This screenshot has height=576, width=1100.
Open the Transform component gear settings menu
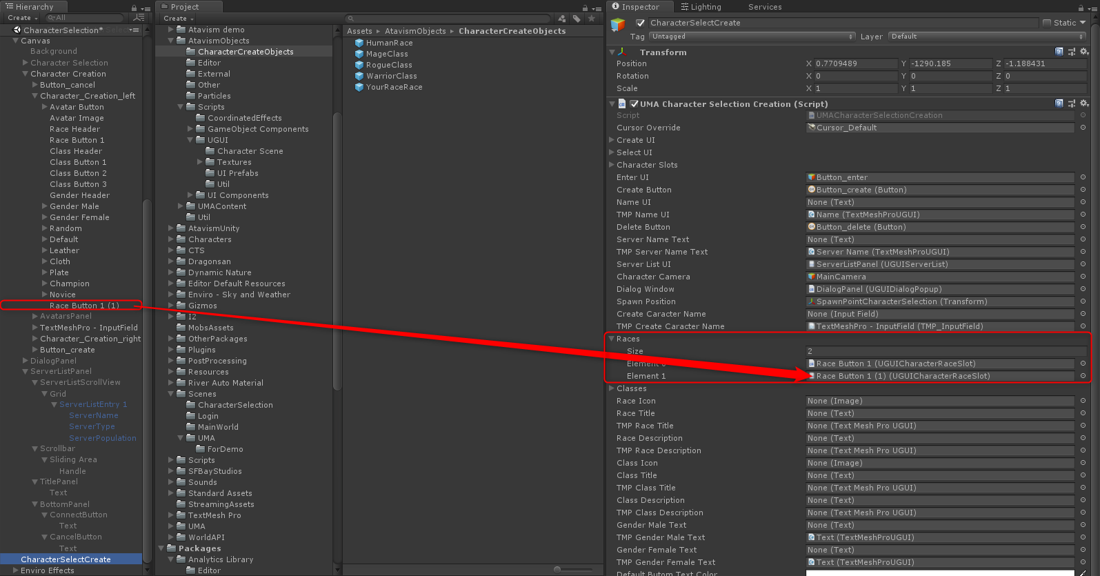1084,52
